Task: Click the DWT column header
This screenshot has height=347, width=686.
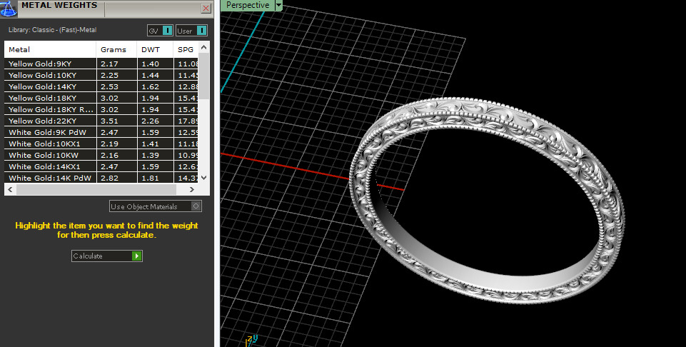Action: (155, 49)
